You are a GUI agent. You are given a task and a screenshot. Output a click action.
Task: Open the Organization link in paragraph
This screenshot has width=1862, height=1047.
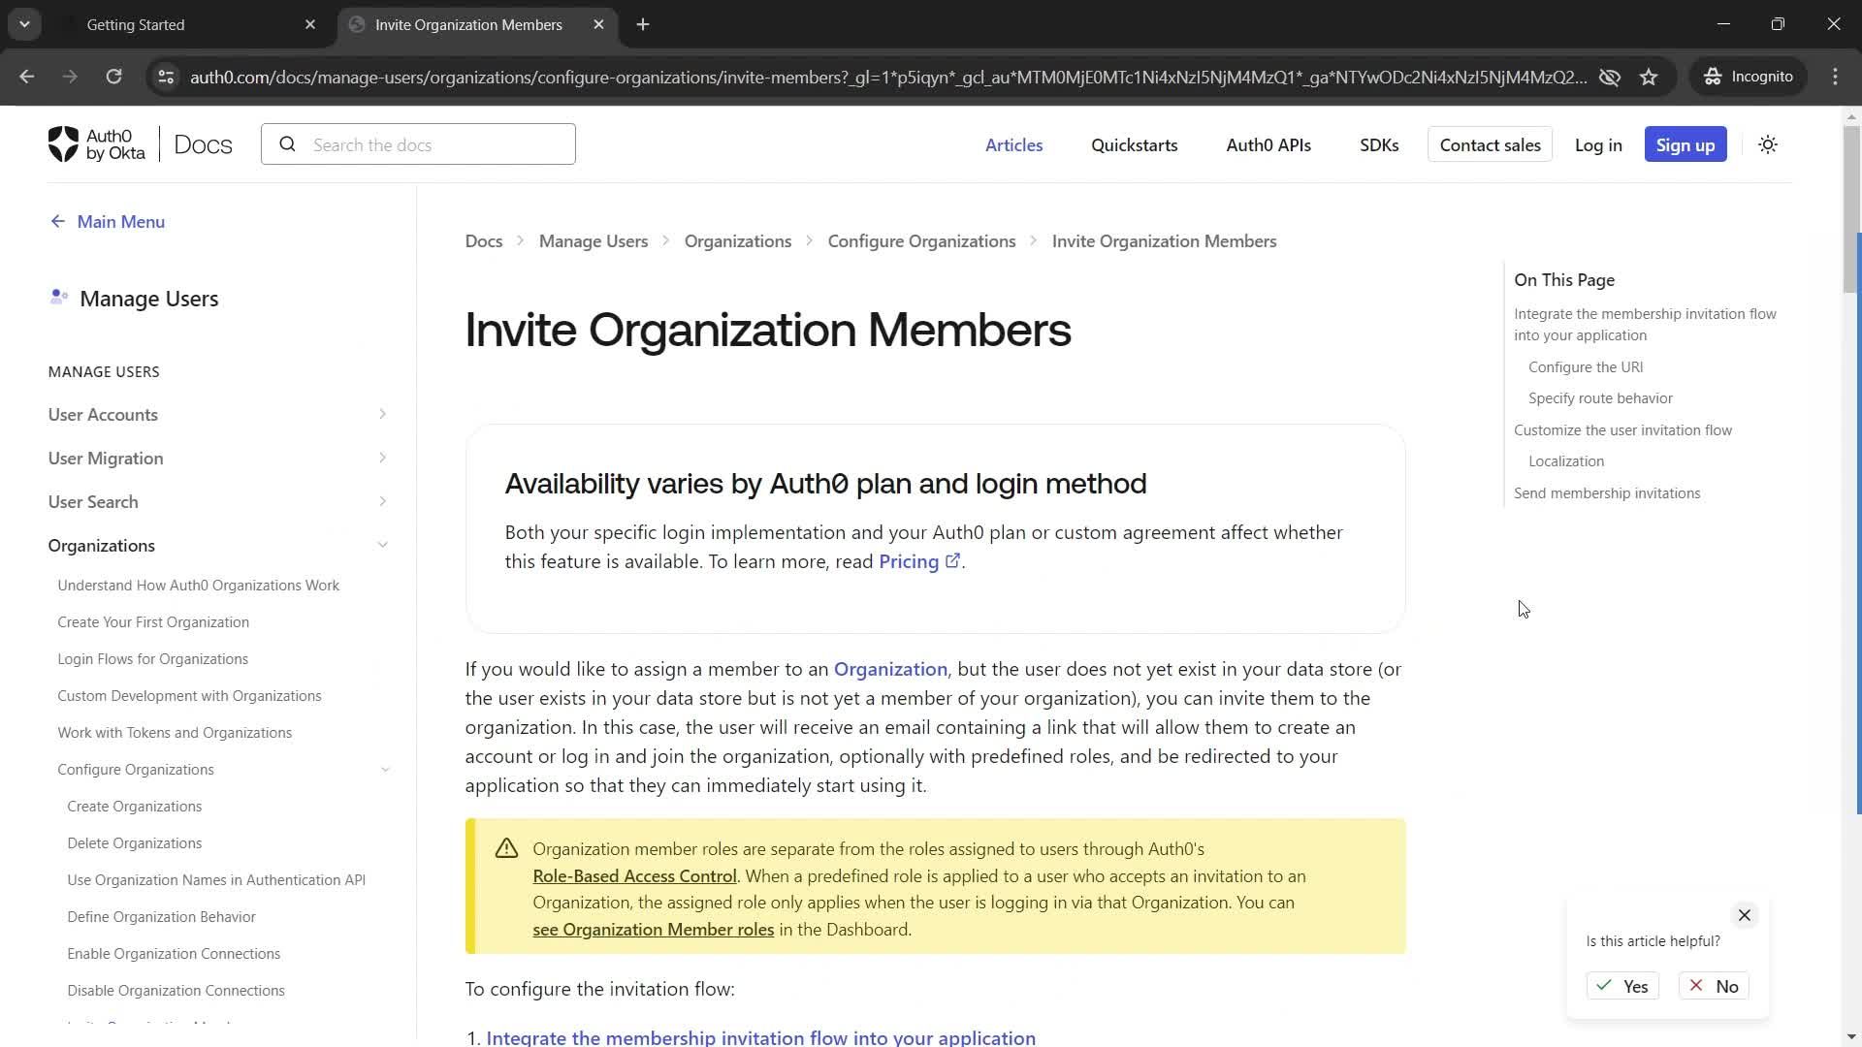[x=890, y=669]
